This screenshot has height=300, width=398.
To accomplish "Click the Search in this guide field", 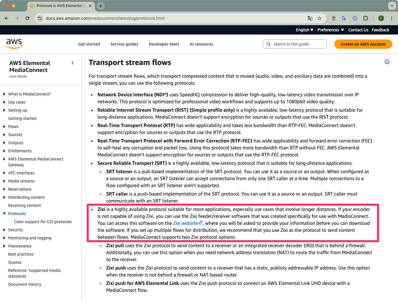I will [x=294, y=44].
